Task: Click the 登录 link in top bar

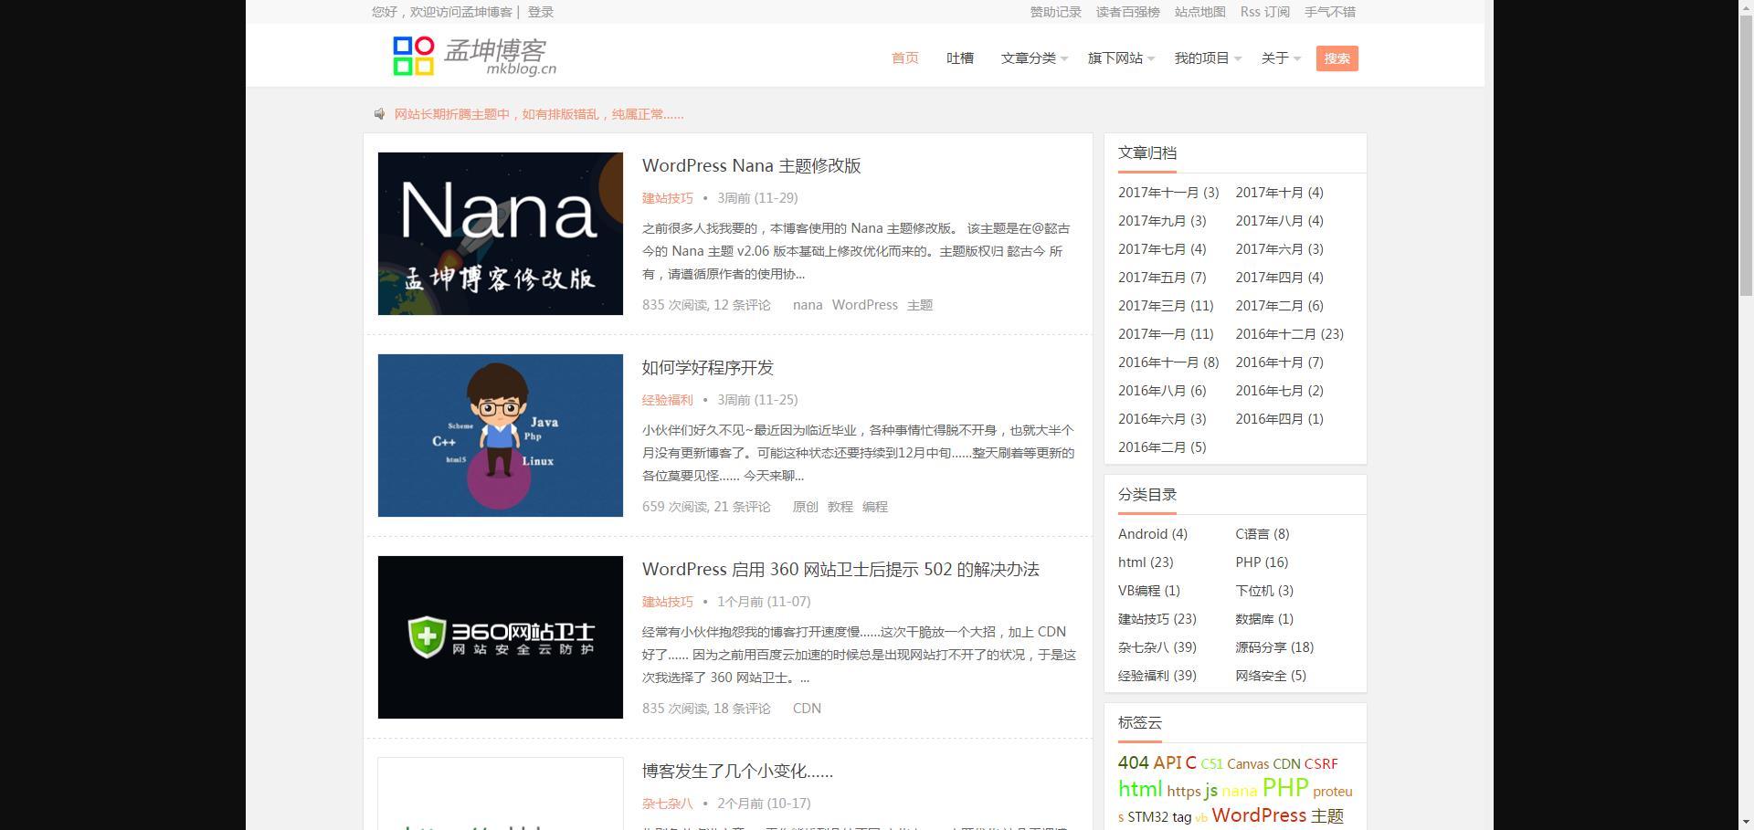Action: tap(540, 12)
